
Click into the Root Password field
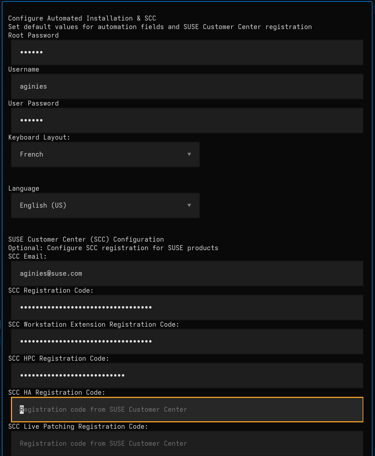pyautogui.click(x=187, y=52)
